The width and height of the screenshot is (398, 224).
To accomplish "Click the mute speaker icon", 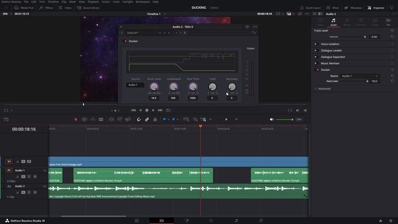I will click(272, 119).
